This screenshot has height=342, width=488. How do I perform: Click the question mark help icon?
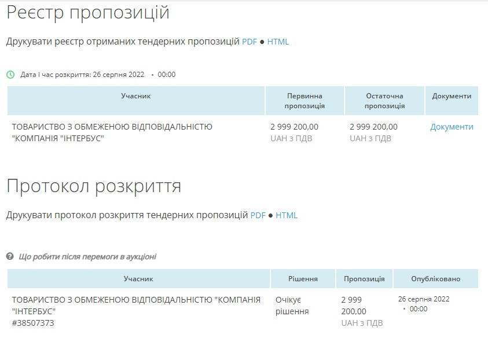point(10,256)
